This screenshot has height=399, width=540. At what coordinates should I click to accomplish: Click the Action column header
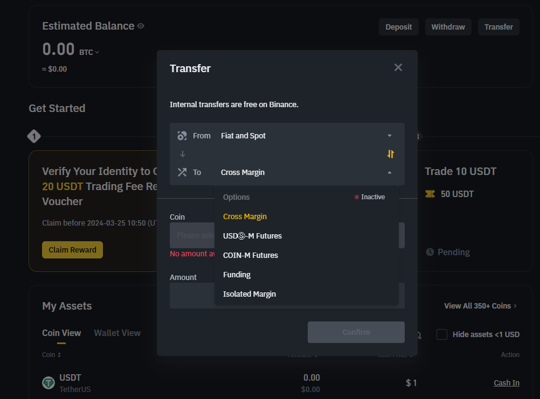510,355
